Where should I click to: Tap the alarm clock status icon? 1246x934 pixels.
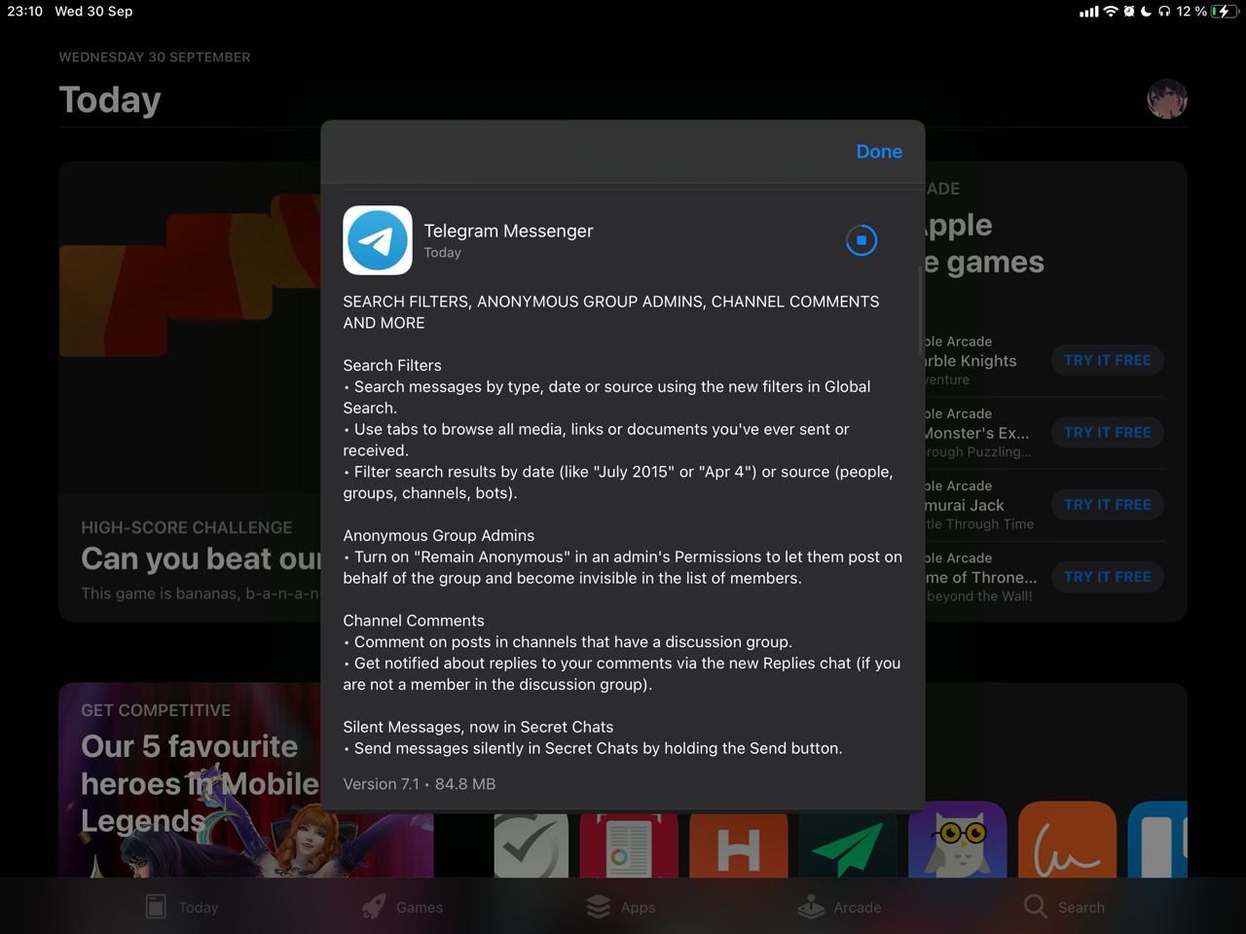(x=1130, y=12)
